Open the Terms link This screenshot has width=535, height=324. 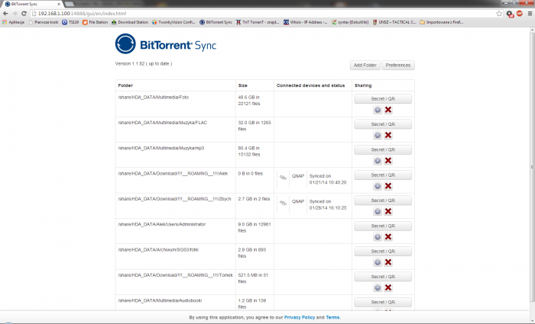click(x=332, y=317)
